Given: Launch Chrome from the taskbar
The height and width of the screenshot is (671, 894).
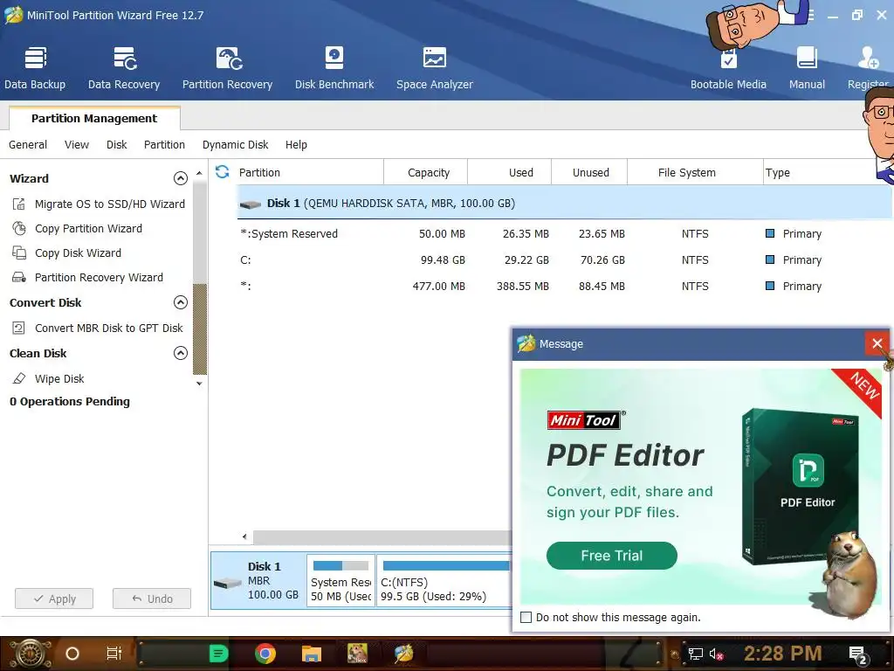Looking at the screenshot, I should 265,654.
